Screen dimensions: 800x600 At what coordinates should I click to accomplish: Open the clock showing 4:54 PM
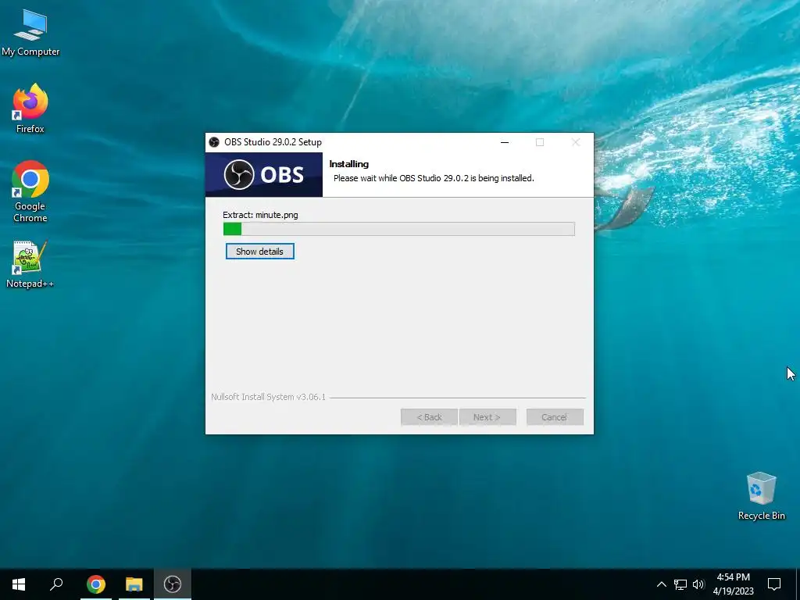tap(733, 584)
